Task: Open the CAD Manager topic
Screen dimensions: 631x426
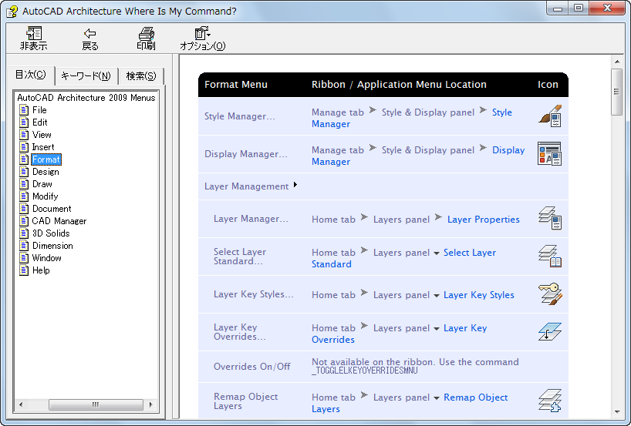Action: click(x=59, y=221)
